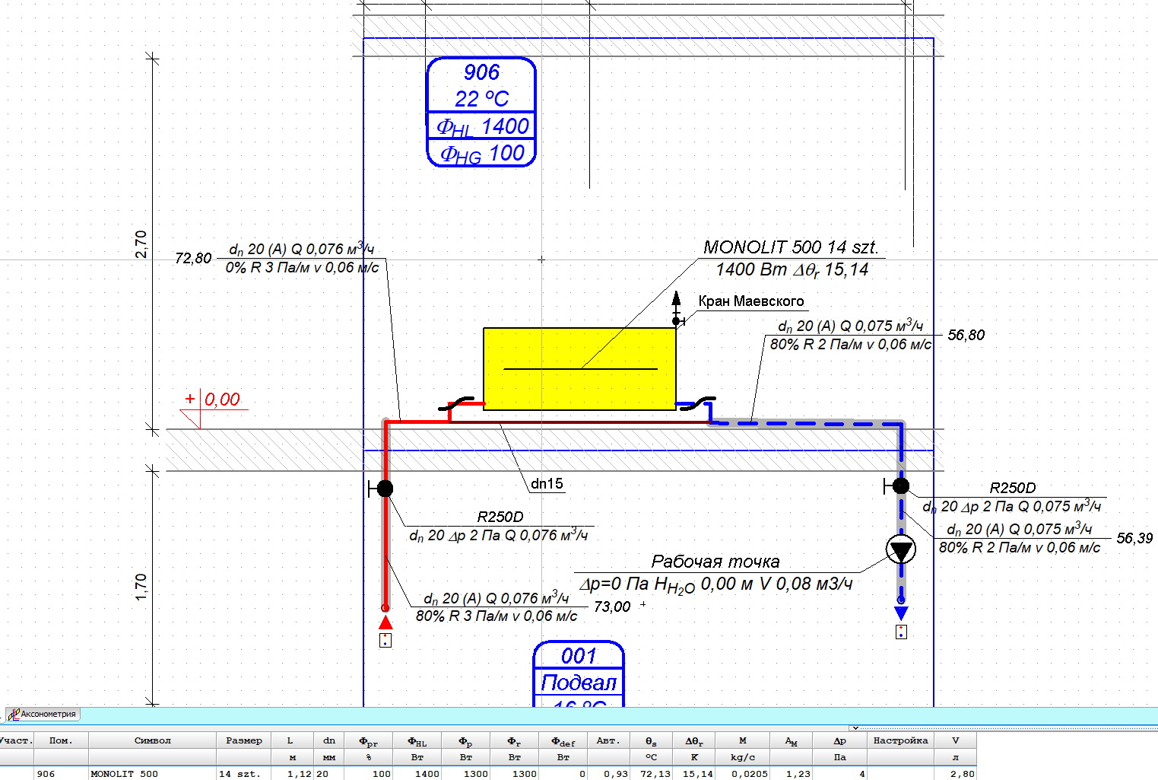The width and height of the screenshot is (1158, 780).
Task: Switch to the Аксонометрия tab
Action: [x=43, y=715]
